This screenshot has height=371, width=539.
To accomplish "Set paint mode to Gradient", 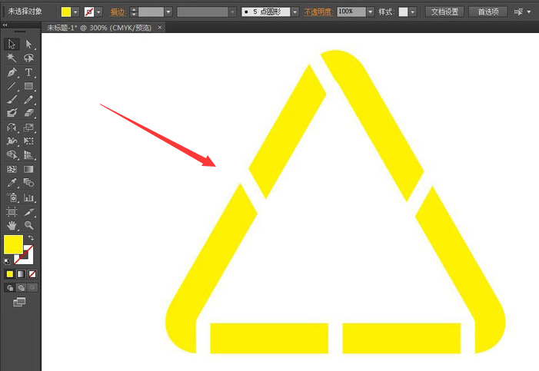I will click(21, 273).
